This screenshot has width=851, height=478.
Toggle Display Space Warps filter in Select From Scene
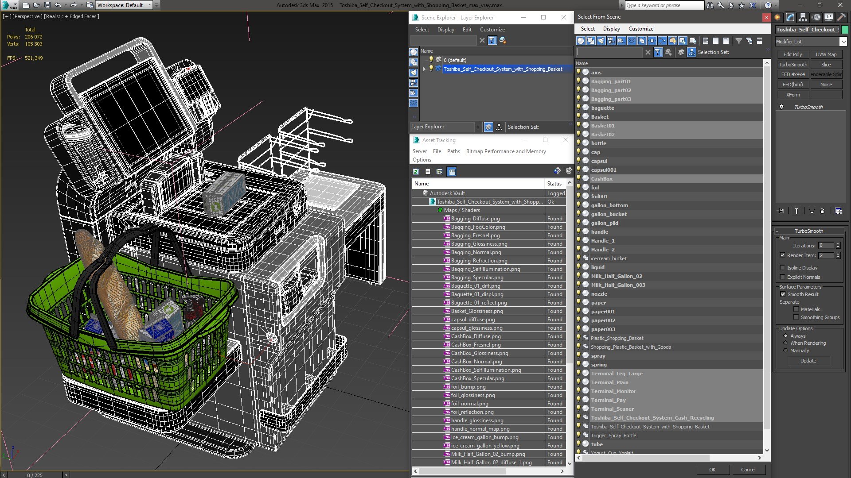(632, 41)
